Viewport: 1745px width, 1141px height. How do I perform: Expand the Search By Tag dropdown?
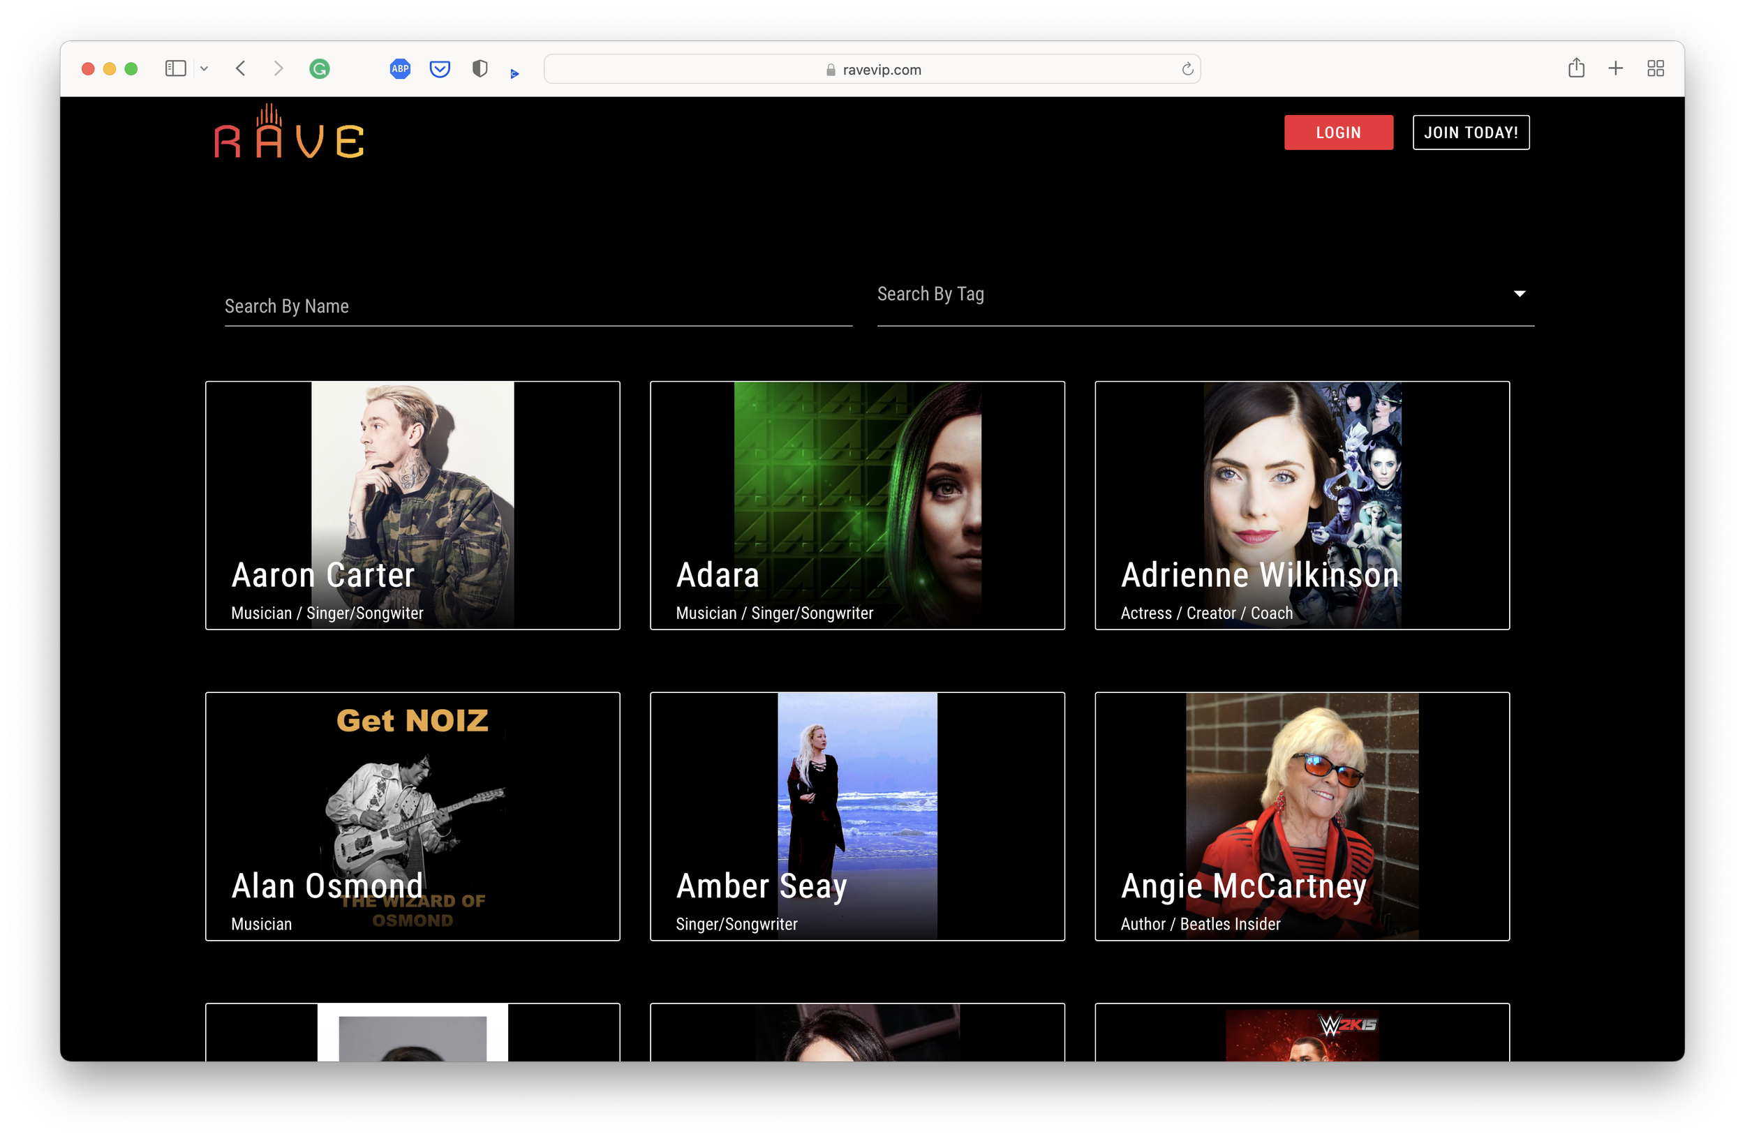coord(1205,294)
